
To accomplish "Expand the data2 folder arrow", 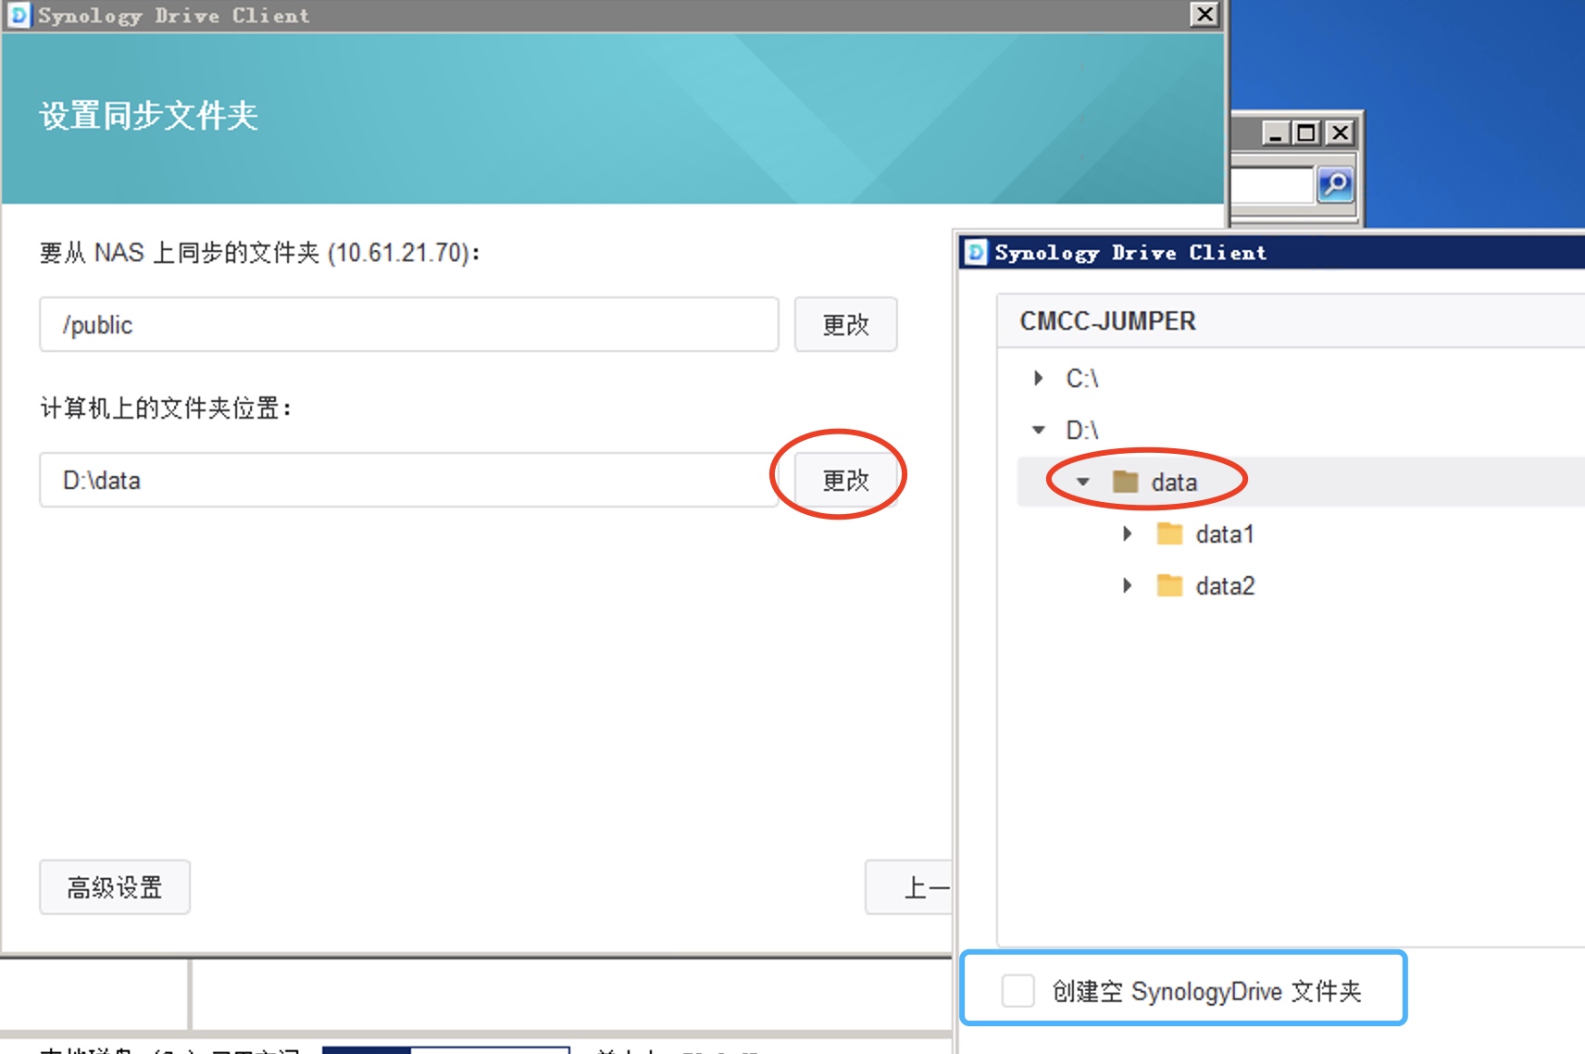I will pos(1128,585).
